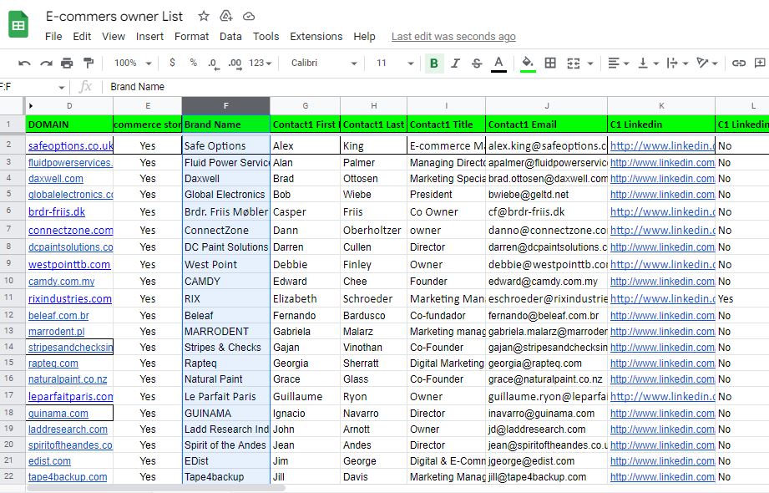The width and height of the screenshot is (769, 493).
Task: Click the horizontal scrollbar at the bottom
Action: [156, 488]
